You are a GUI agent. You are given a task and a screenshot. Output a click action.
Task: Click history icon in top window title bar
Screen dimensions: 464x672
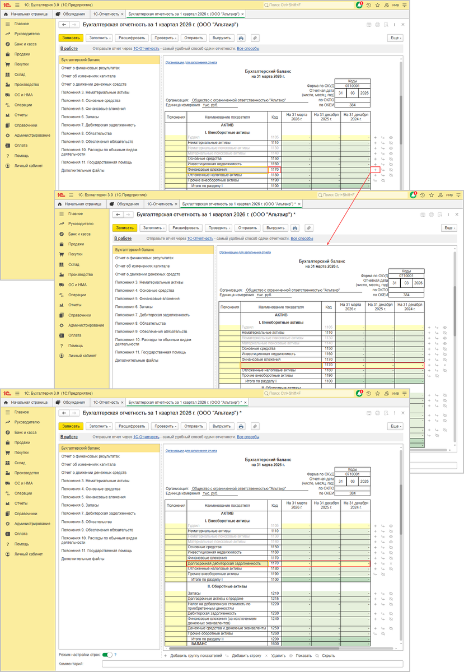tap(369, 4)
